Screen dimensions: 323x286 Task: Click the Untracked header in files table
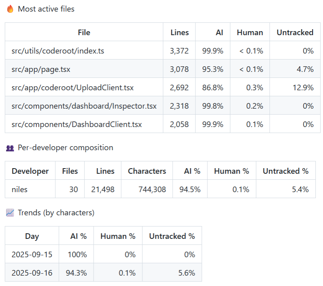tap(295, 32)
